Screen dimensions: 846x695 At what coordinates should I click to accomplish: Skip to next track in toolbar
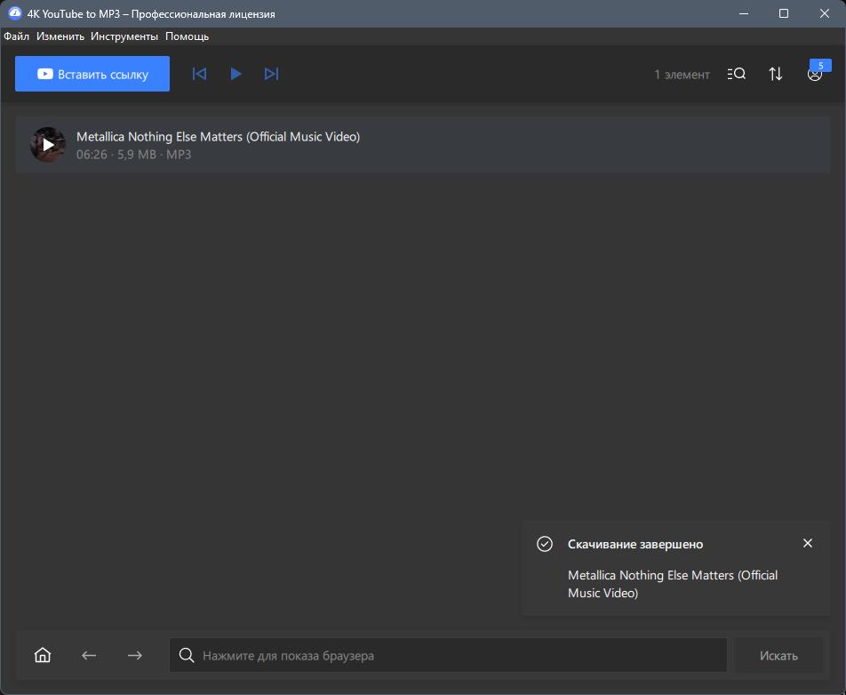click(x=271, y=74)
